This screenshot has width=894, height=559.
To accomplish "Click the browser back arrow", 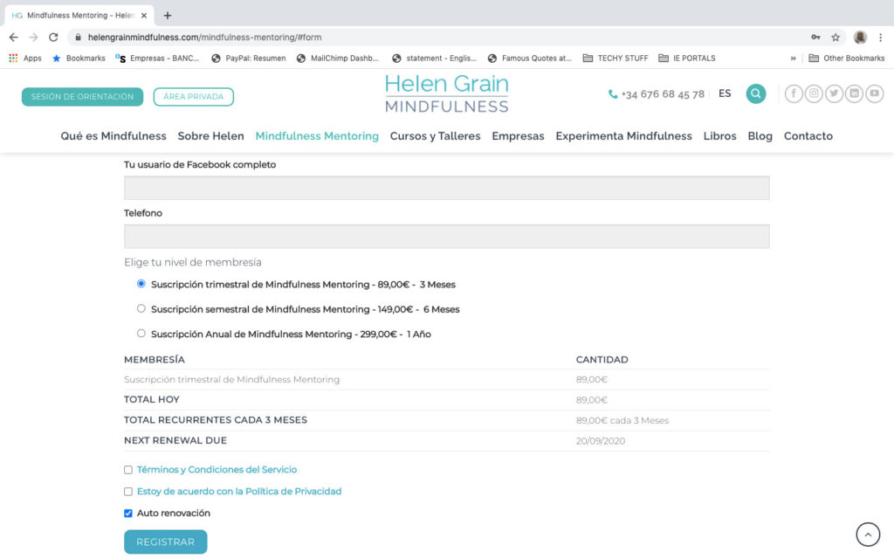I will tap(14, 37).
